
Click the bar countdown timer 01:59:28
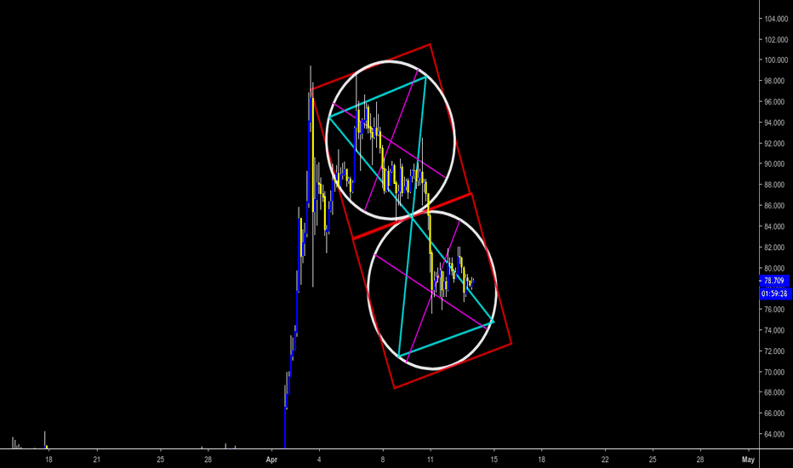click(775, 294)
